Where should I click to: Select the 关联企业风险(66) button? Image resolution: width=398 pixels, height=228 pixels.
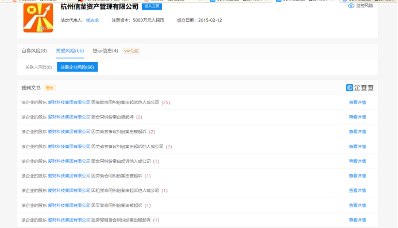coord(77,67)
